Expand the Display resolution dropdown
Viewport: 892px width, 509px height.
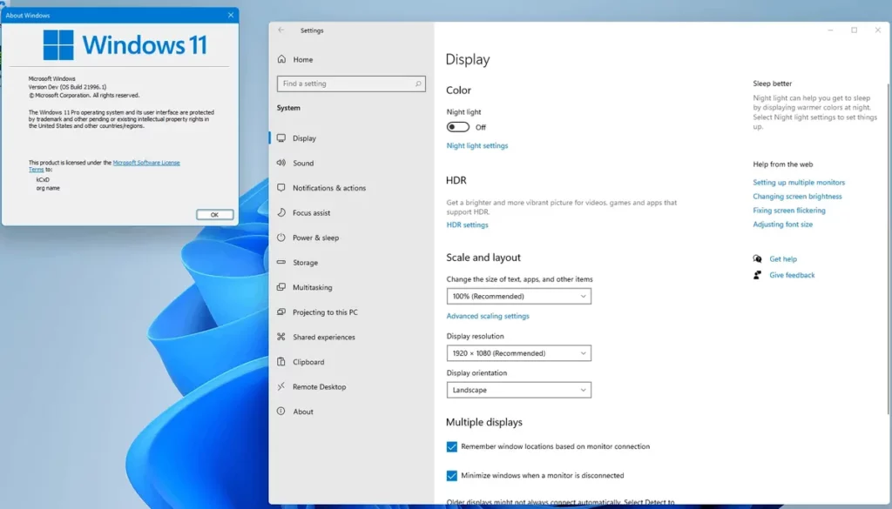click(x=518, y=353)
